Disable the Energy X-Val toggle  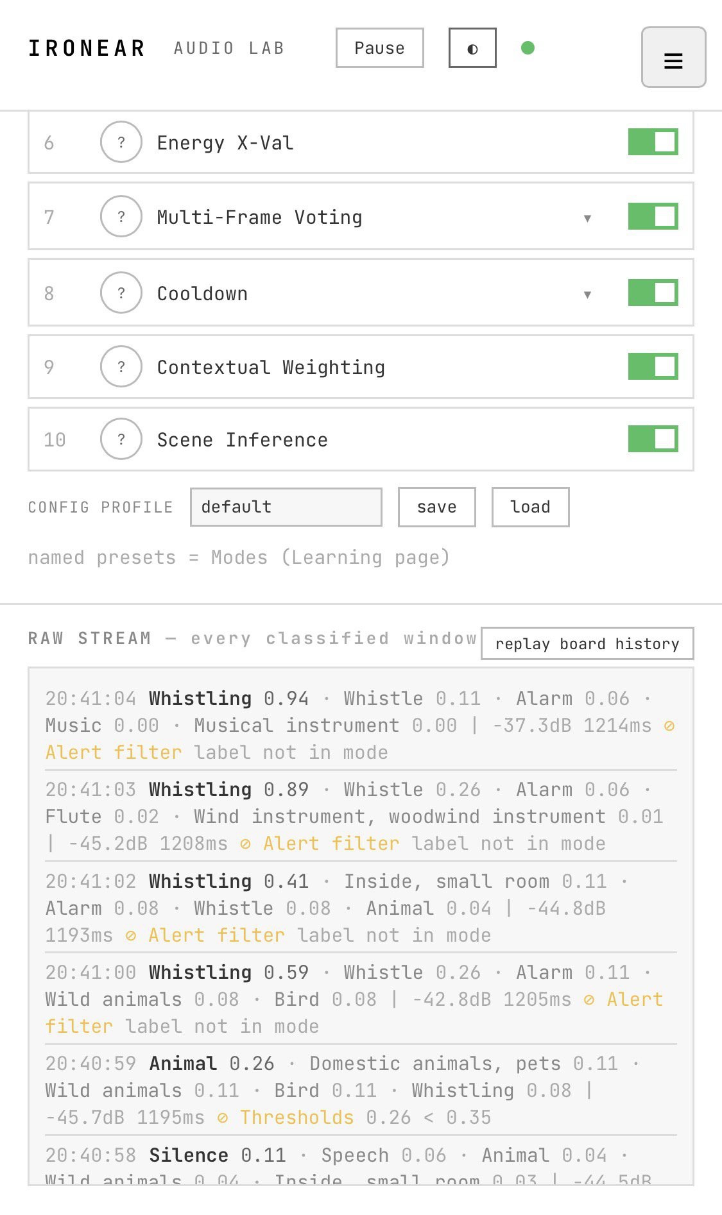click(653, 142)
